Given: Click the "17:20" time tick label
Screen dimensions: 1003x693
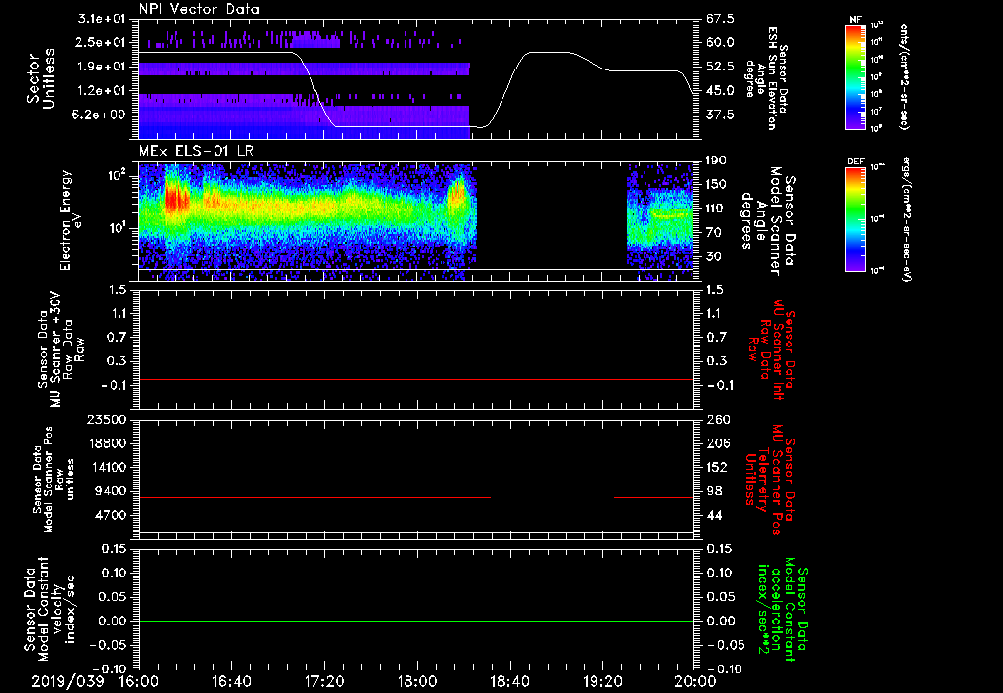Looking at the screenshot, I should coord(324,681).
